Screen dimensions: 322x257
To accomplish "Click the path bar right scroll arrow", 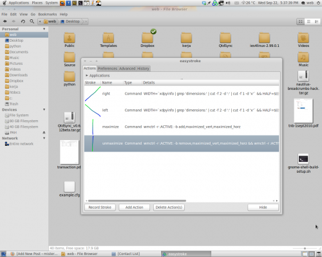I will (86, 21).
